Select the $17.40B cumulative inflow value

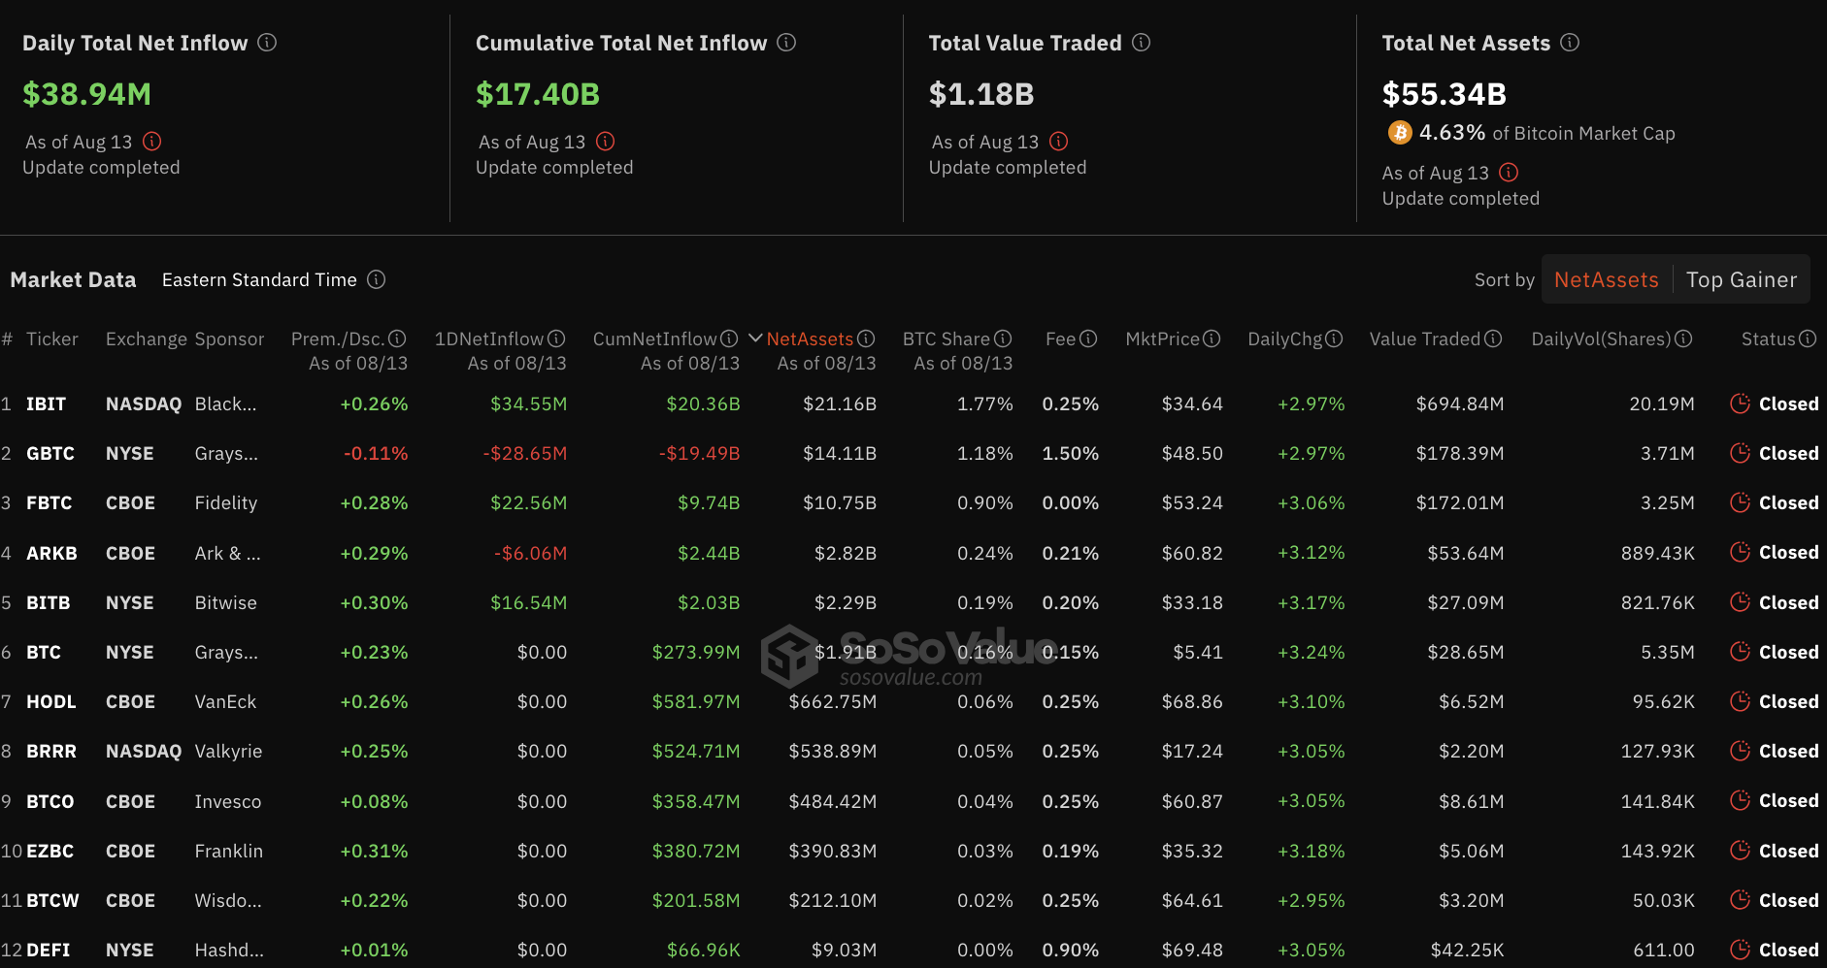coord(538,94)
